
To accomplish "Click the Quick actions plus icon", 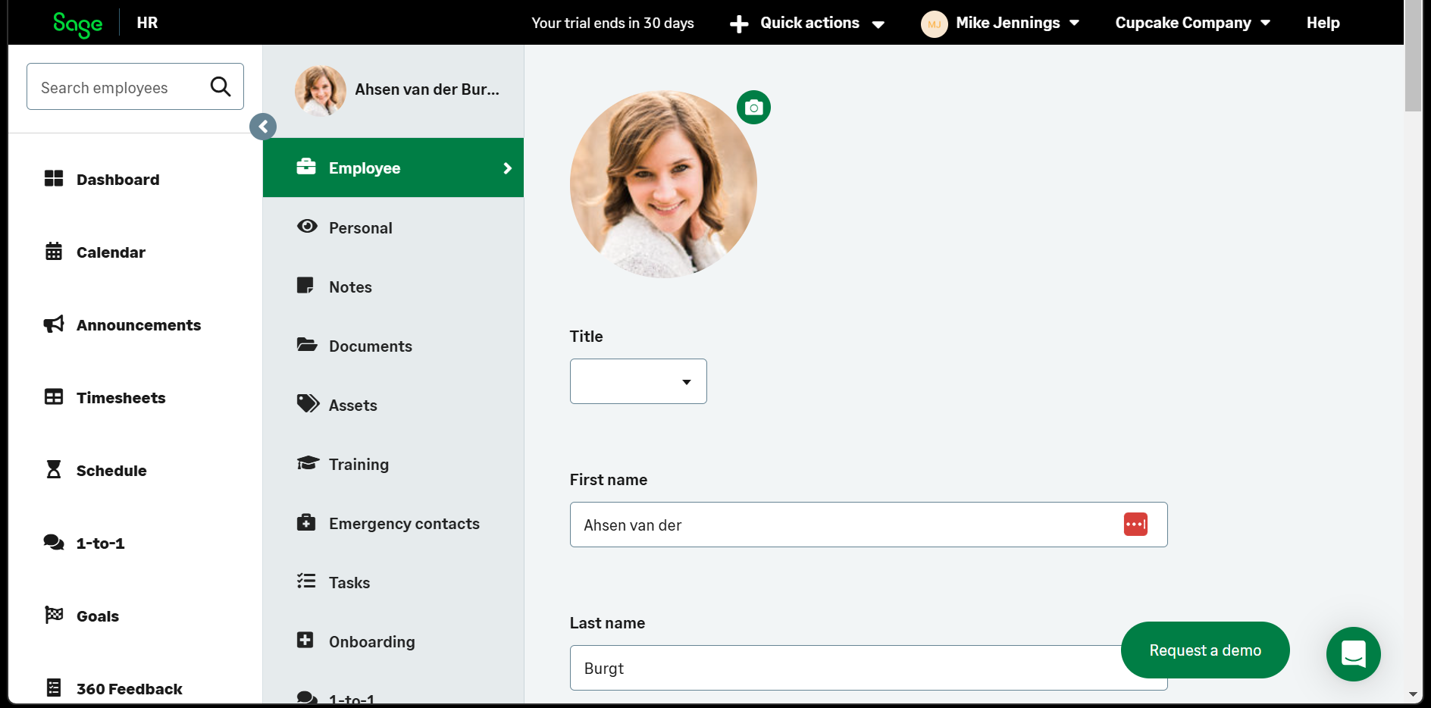I will (x=739, y=24).
